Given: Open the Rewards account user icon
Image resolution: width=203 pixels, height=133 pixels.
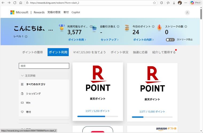Looking at the screenshot, I should pos(187,13).
